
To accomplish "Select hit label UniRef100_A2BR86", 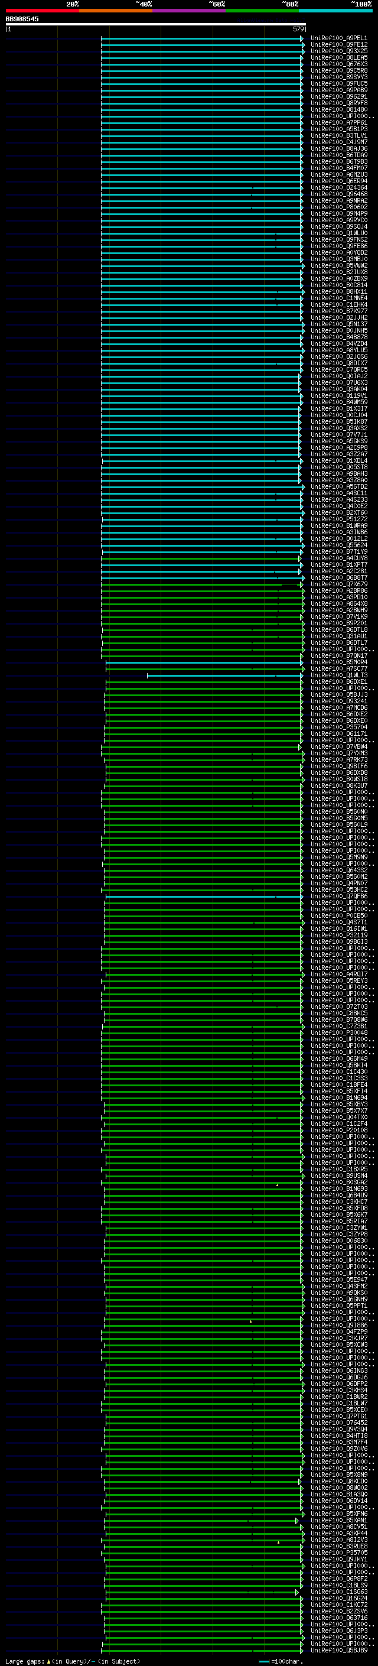I will (x=338, y=590).
